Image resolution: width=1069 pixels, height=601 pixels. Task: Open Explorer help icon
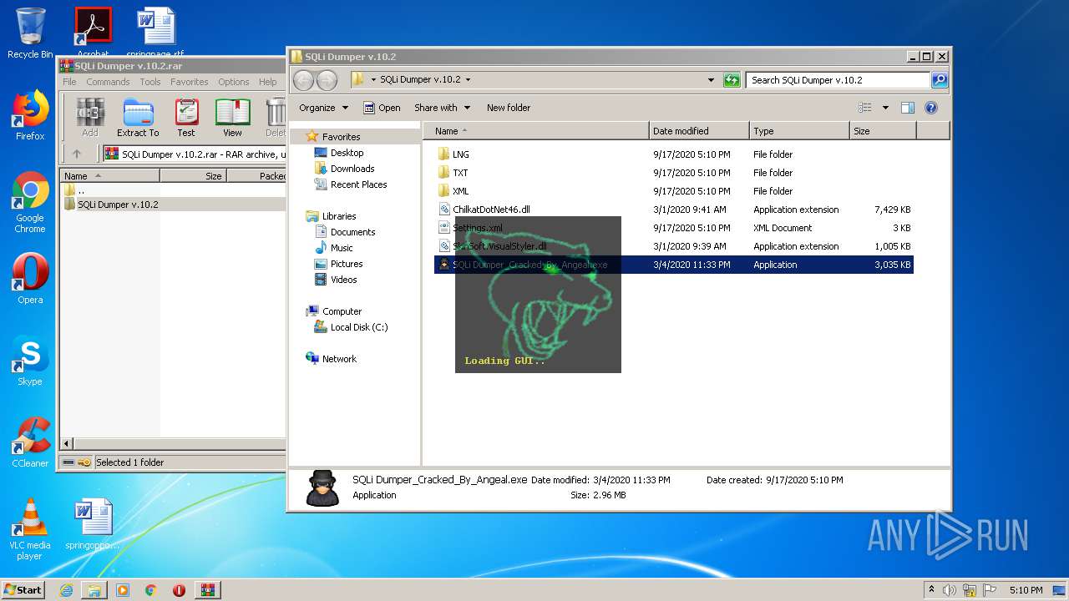pyautogui.click(x=931, y=108)
